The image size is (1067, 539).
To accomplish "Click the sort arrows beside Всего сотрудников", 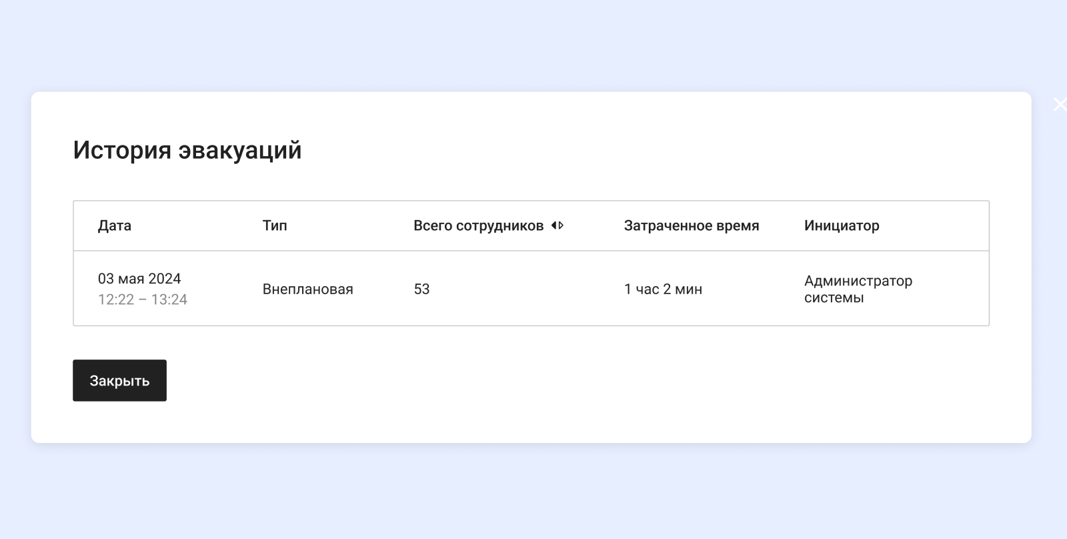I will [558, 225].
